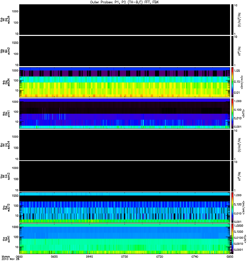
Task: Click the rainbow color bar of thc fbk edc12
Action: pos(232,207)
